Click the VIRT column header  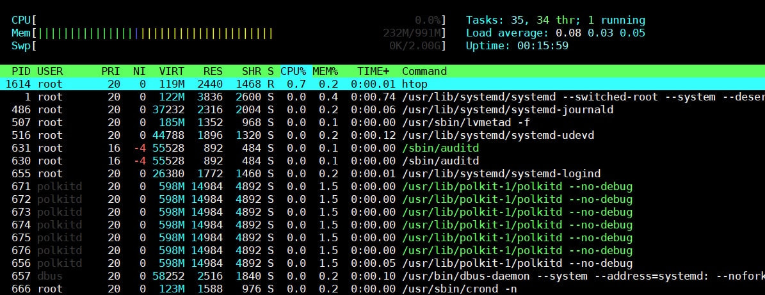coord(172,71)
